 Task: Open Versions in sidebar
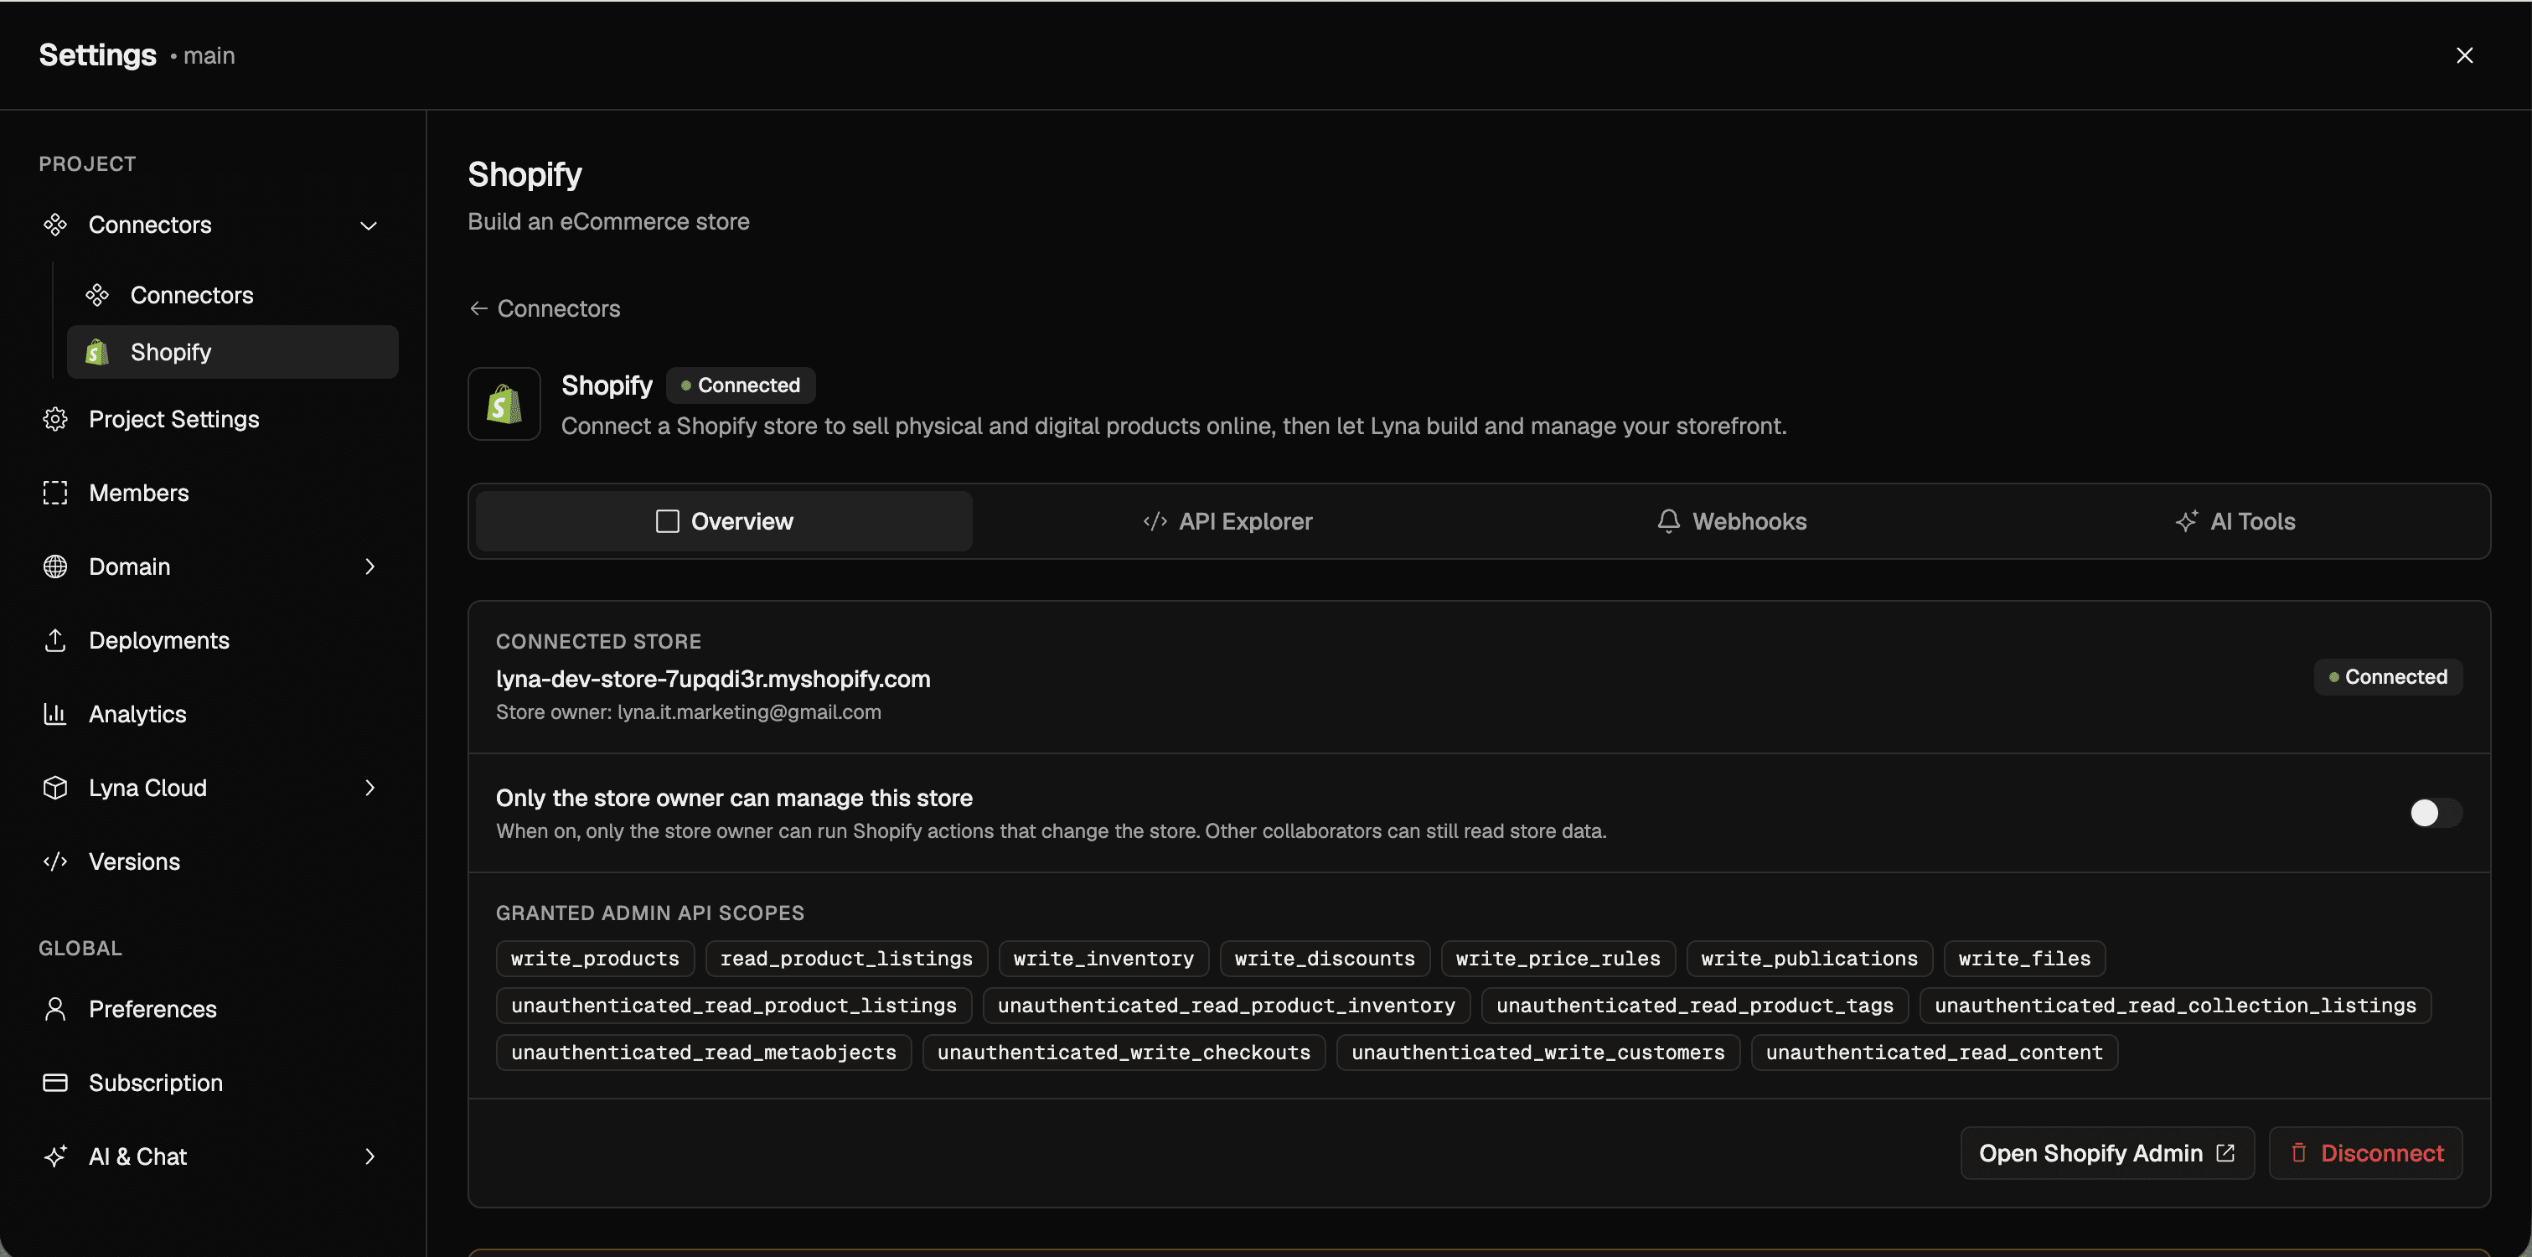[135, 862]
